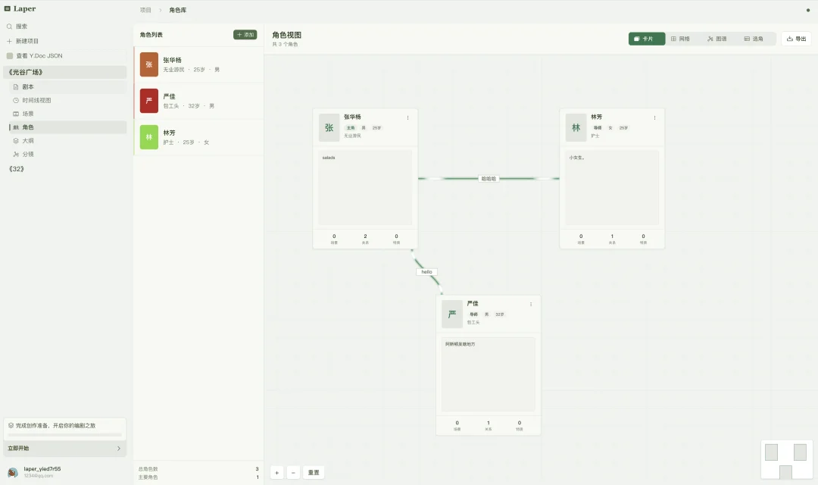This screenshot has height=485, width=818.
Task: Click the 导出 export button
Action: [796, 39]
